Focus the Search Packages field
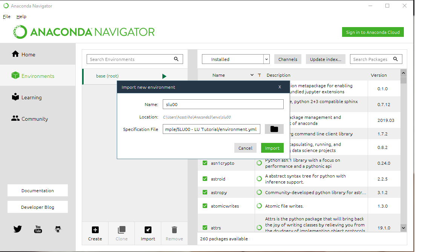The width and height of the screenshot is (434, 252). [x=376, y=59]
